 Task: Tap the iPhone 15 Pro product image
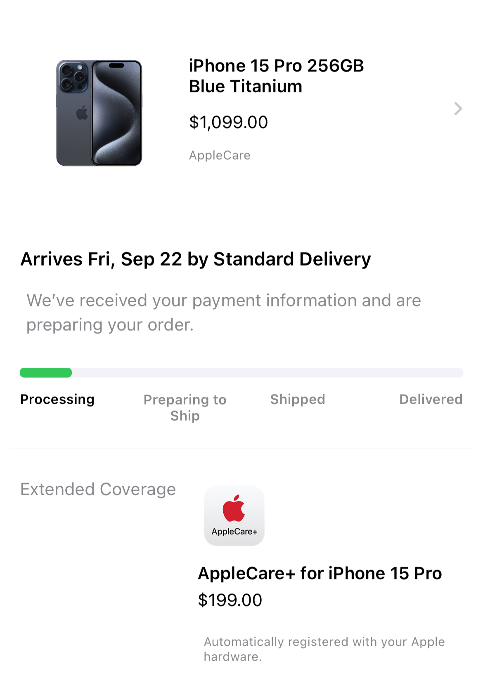point(99,113)
